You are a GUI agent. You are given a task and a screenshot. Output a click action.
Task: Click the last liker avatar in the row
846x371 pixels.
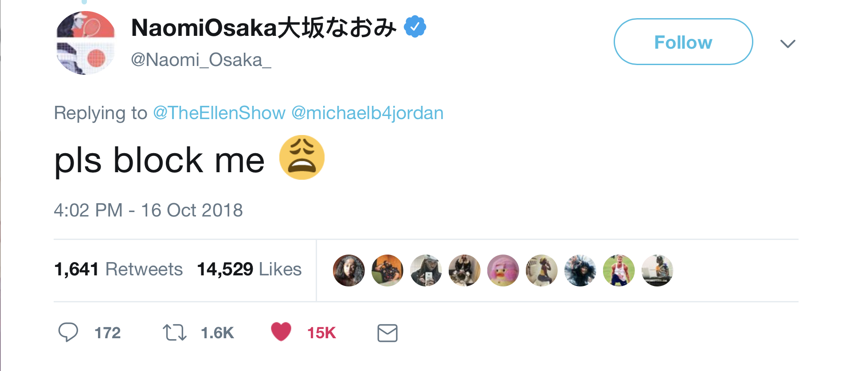coord(657,270)
